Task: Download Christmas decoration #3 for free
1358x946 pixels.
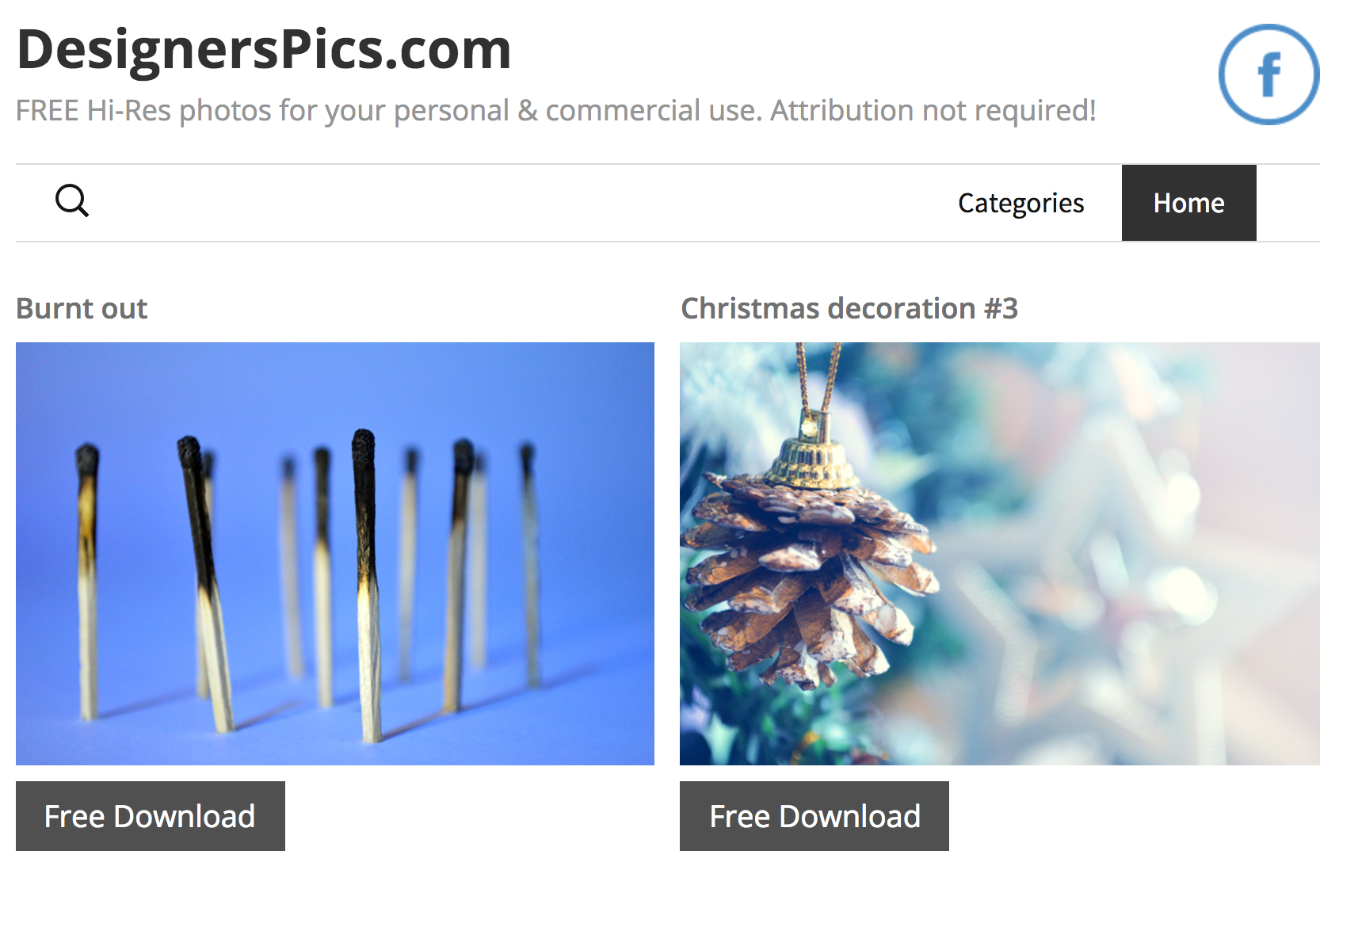Action: [x=814, y=816]
